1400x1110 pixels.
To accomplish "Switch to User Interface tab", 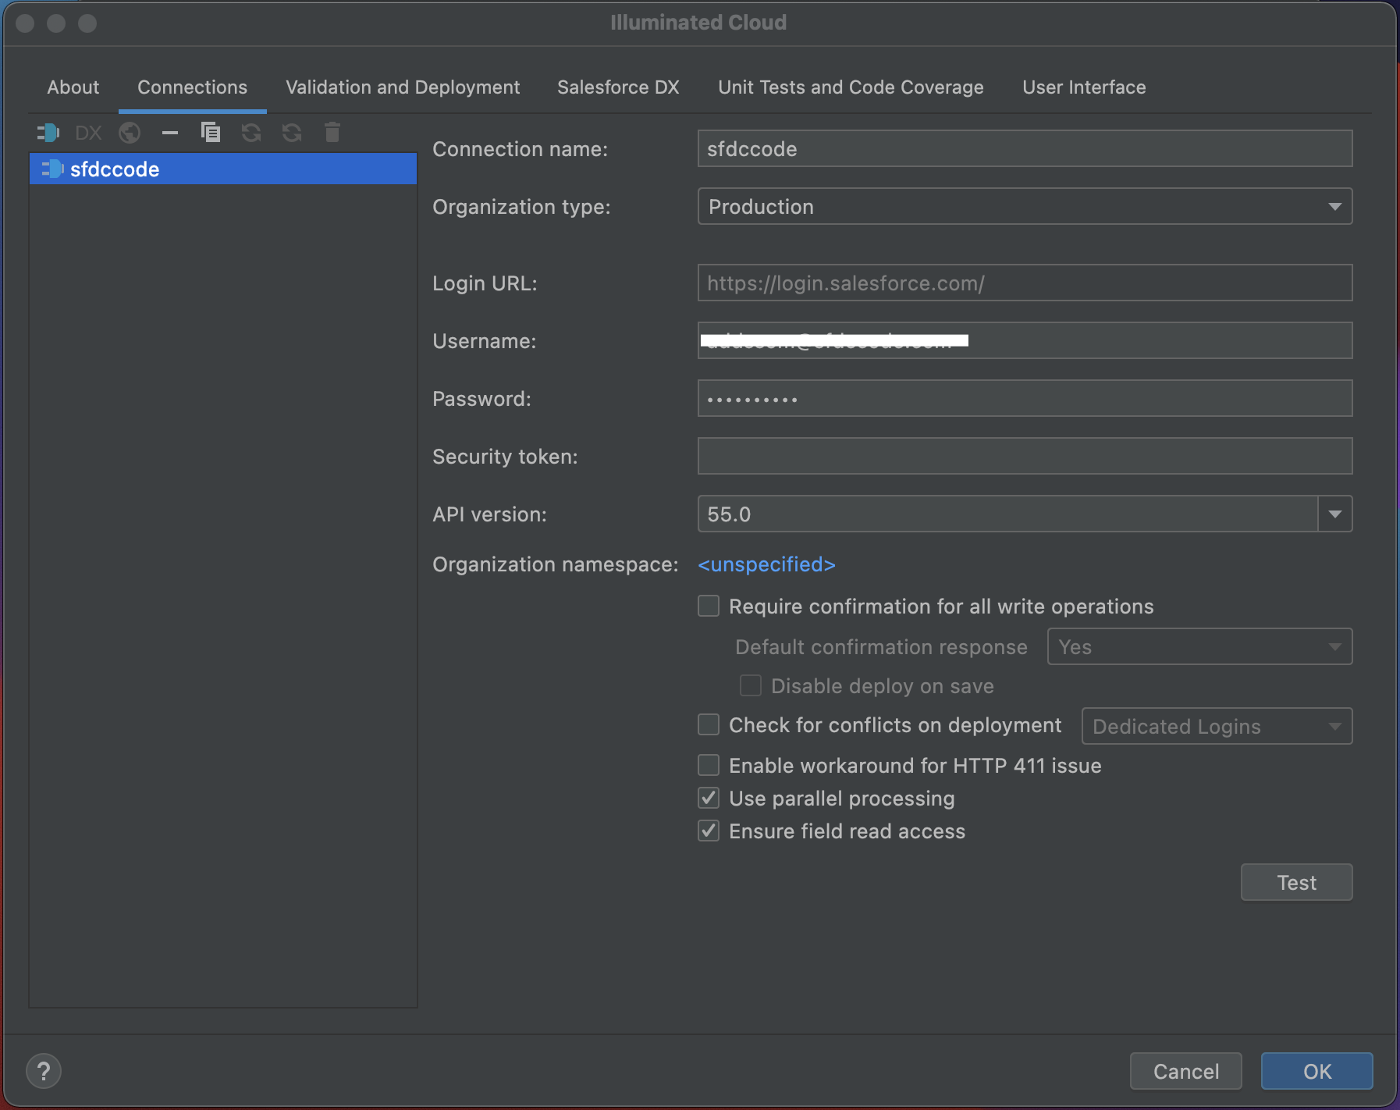I will click(1084, 87).
